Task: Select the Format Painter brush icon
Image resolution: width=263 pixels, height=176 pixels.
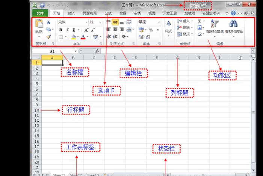Action: pyautogui.click(x=48, y=37)
